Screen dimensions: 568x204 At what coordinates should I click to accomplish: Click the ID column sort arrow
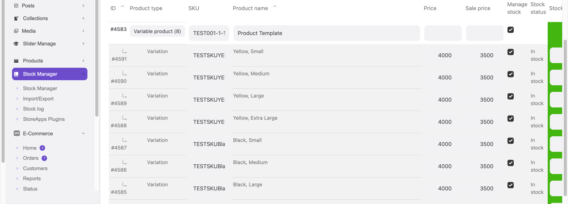tap(123, 7)
